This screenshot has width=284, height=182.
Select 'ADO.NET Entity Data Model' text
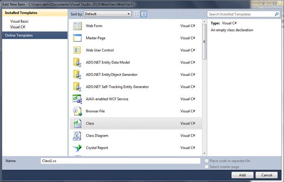[108, 62]
